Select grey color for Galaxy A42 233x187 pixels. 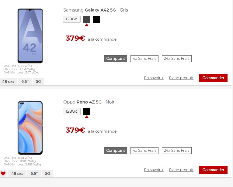coord(87,19)
